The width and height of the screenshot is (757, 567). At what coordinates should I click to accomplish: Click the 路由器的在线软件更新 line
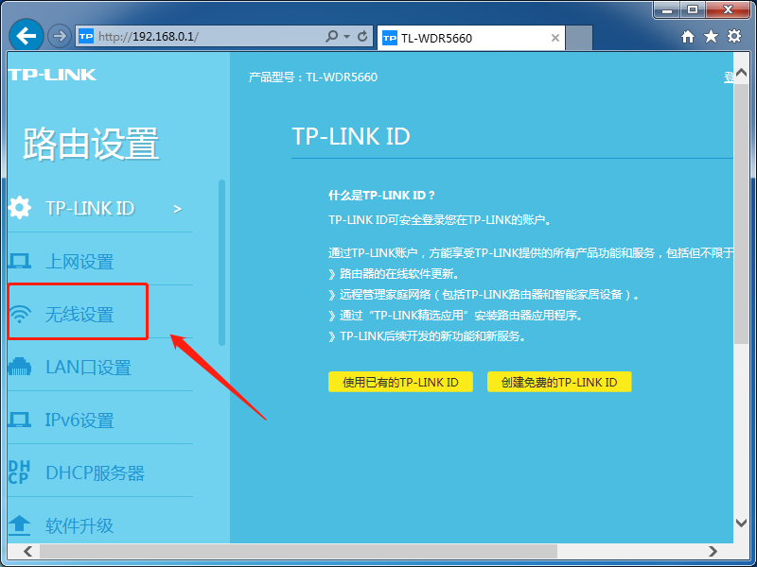coord(394,274)
